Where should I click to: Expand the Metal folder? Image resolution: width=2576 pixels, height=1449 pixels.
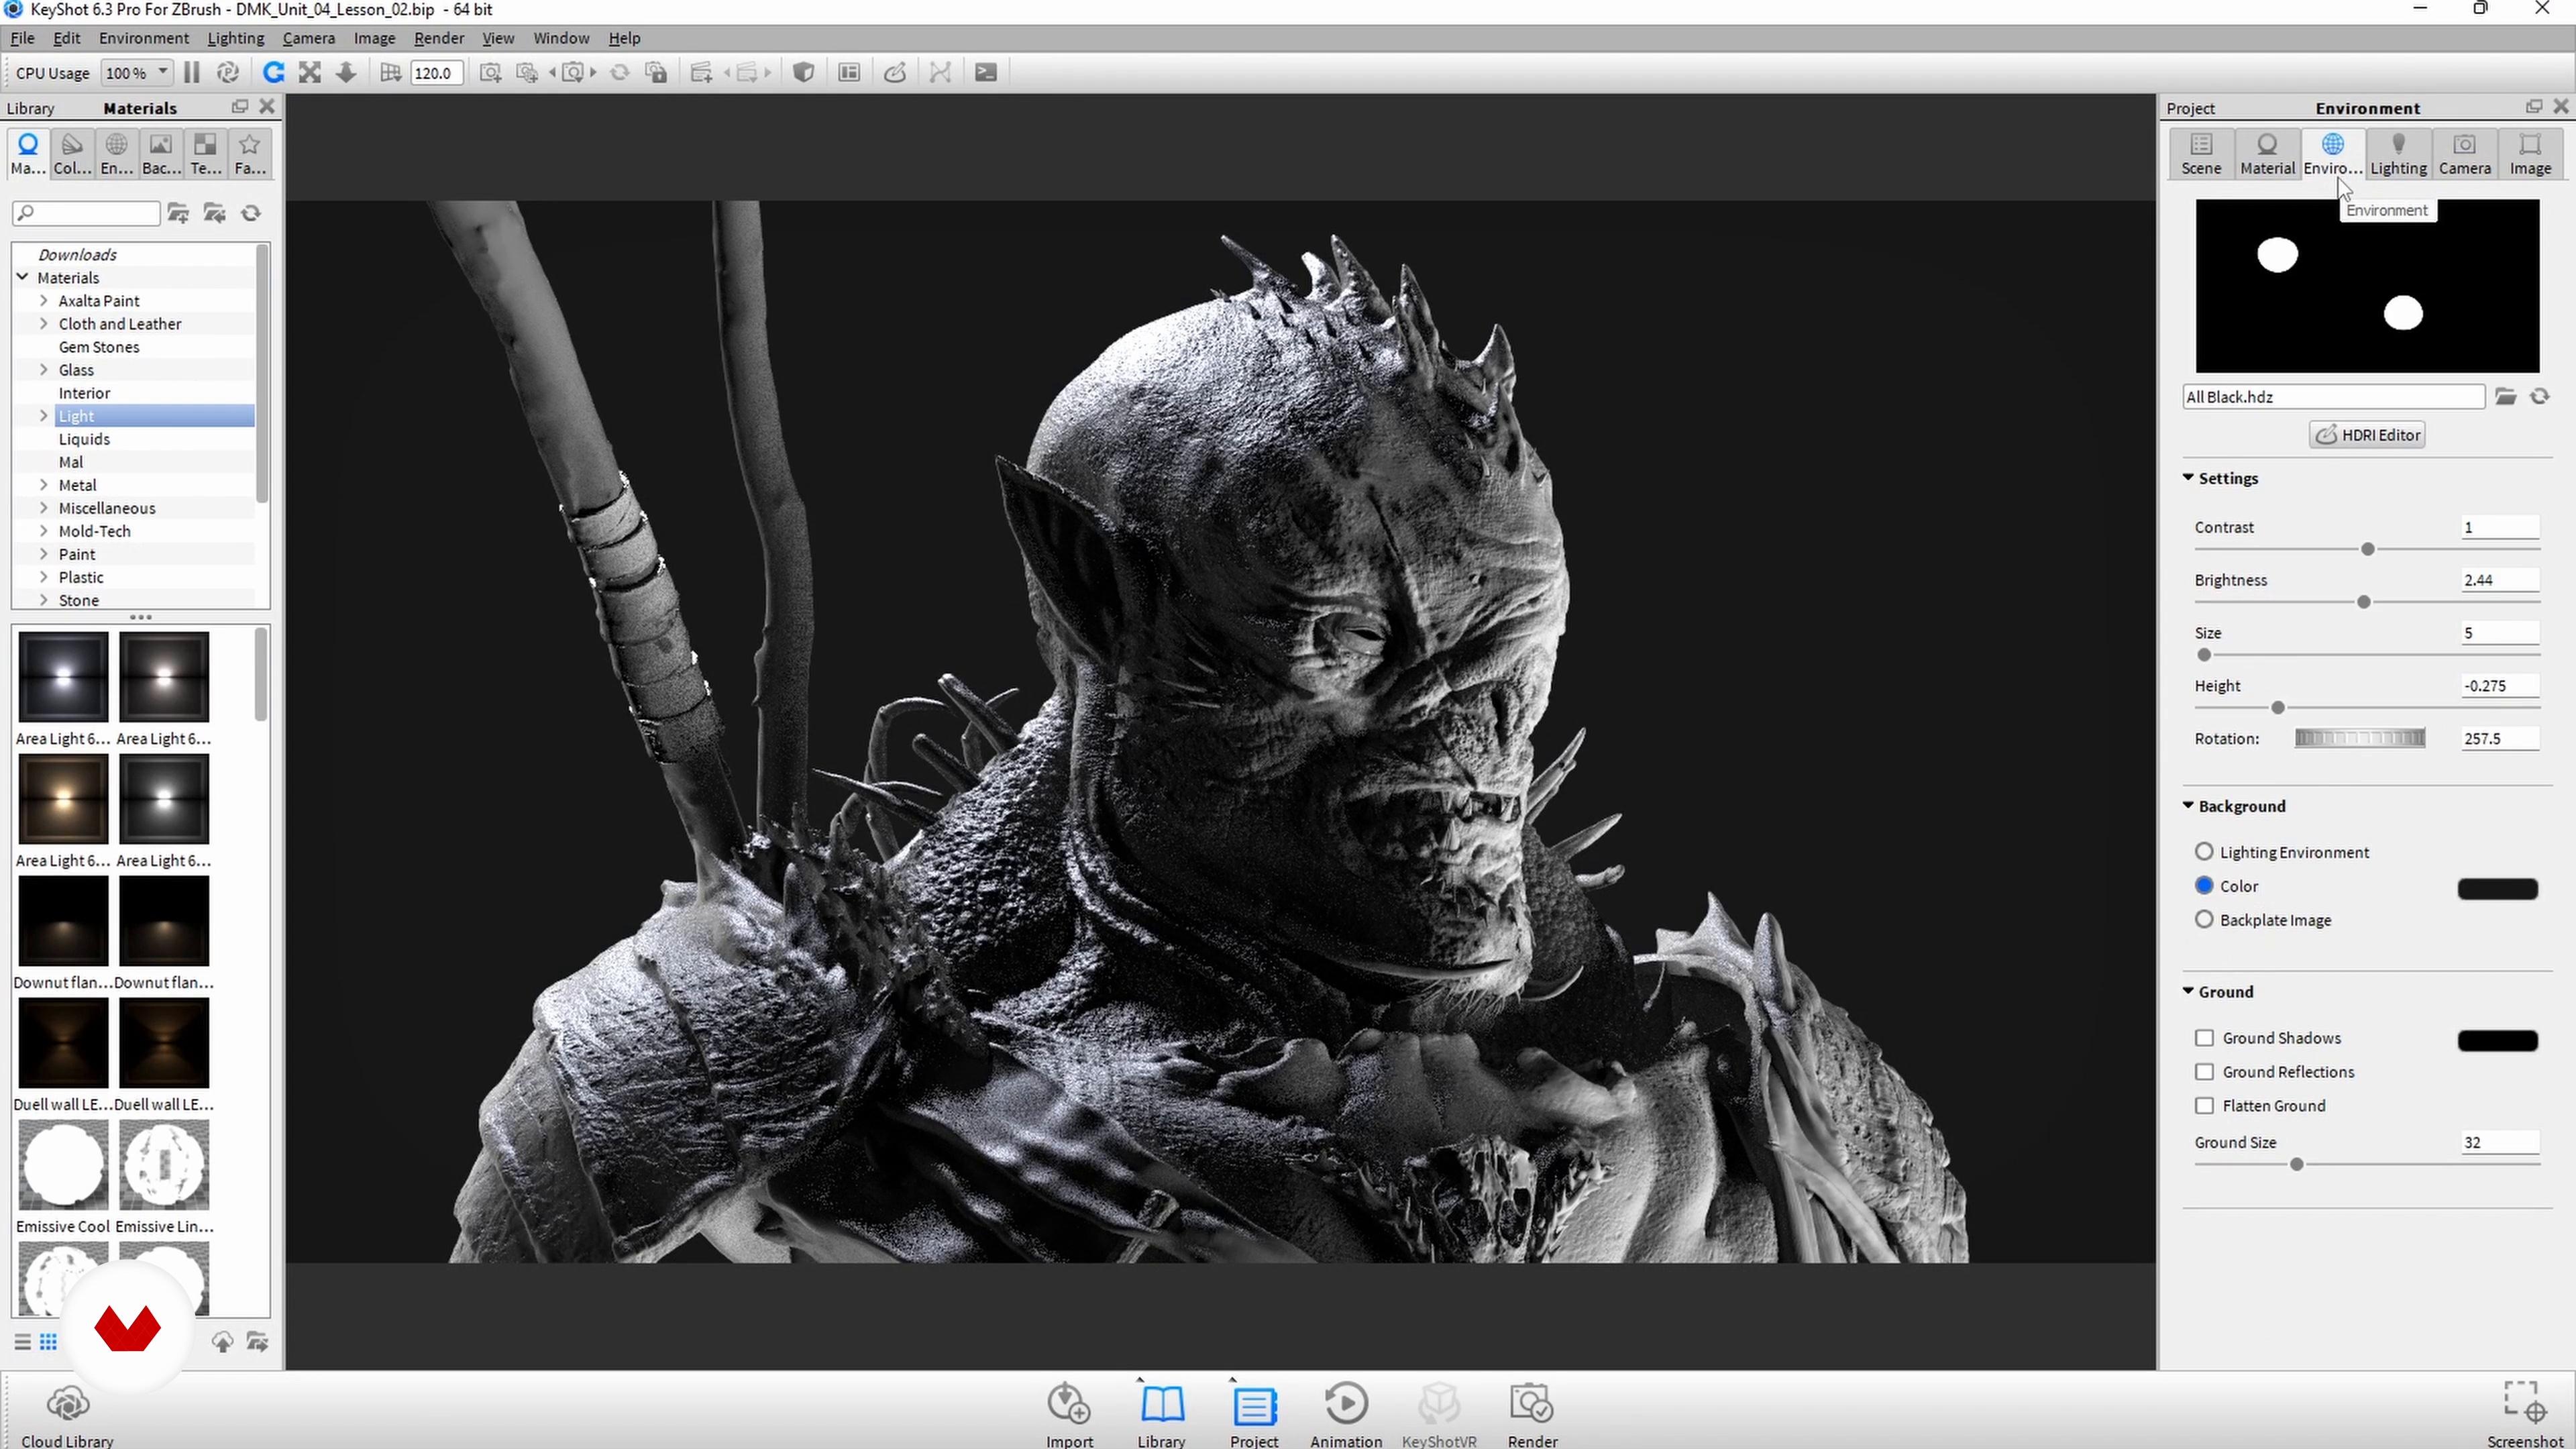[44, 484]
